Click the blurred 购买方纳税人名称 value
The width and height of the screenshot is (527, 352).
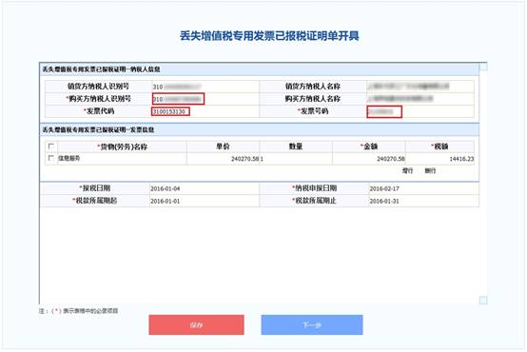[x=400, y=99]
